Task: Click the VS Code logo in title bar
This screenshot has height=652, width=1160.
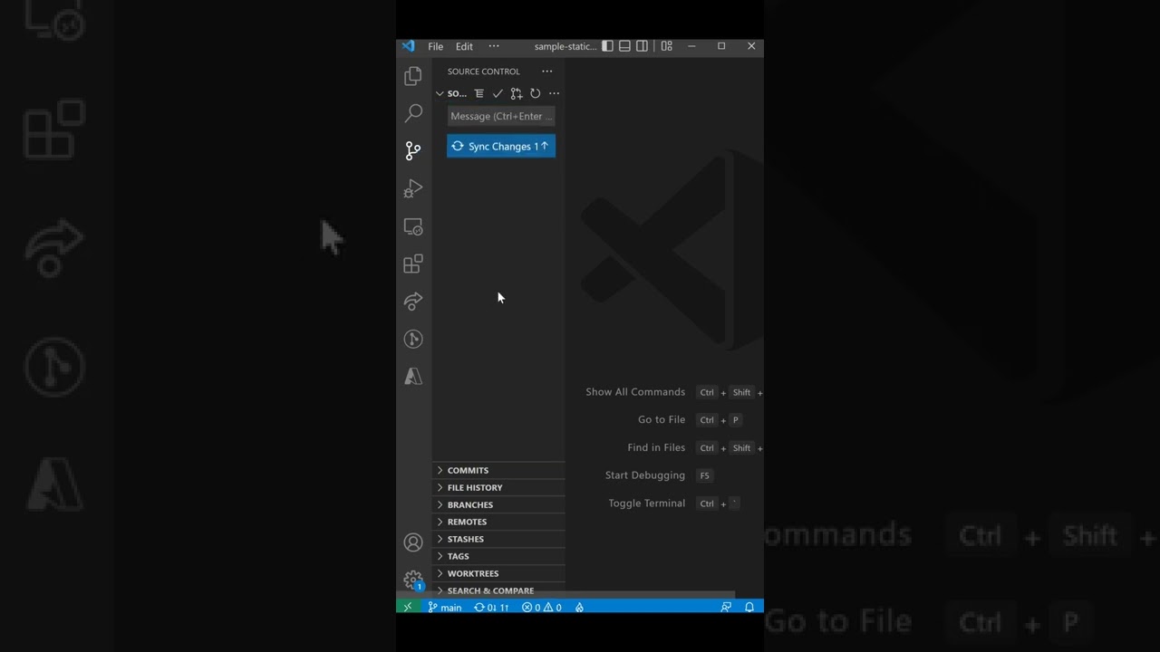Action: coord(408,46)
